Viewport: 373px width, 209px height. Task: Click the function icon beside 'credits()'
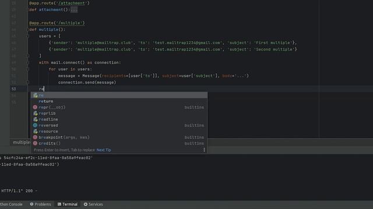pos(35,143)
